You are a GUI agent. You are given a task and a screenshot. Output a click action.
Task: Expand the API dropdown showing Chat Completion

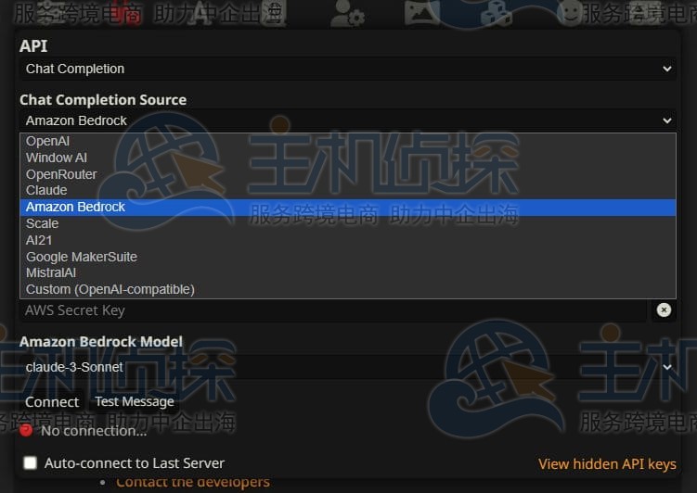(x=347, y=69)
